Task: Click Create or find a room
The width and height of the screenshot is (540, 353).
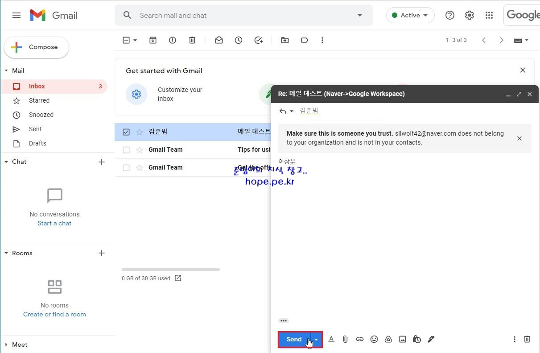Action: 54,314
